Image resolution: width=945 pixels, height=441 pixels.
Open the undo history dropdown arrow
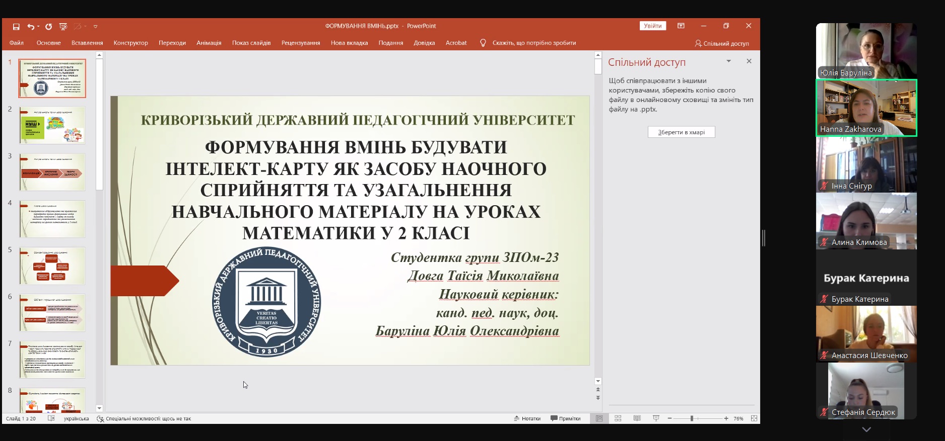pos(38,27)
